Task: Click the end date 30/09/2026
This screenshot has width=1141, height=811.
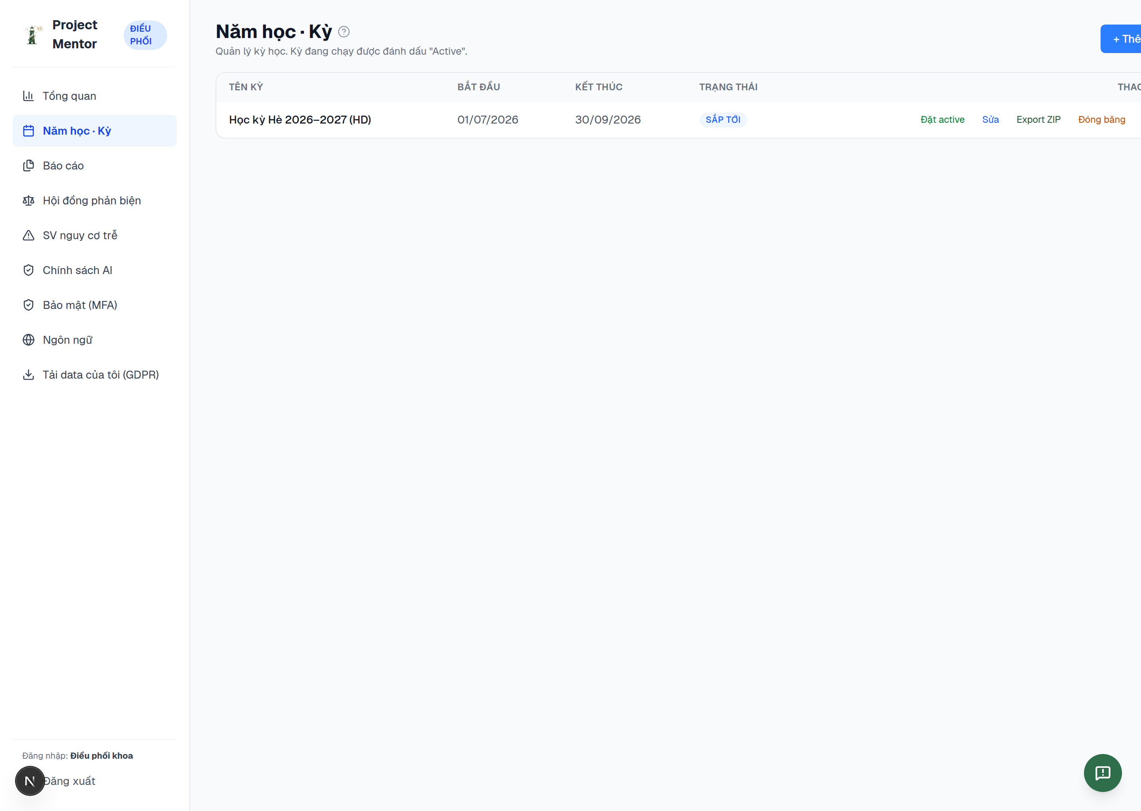Action: [607, 120]
